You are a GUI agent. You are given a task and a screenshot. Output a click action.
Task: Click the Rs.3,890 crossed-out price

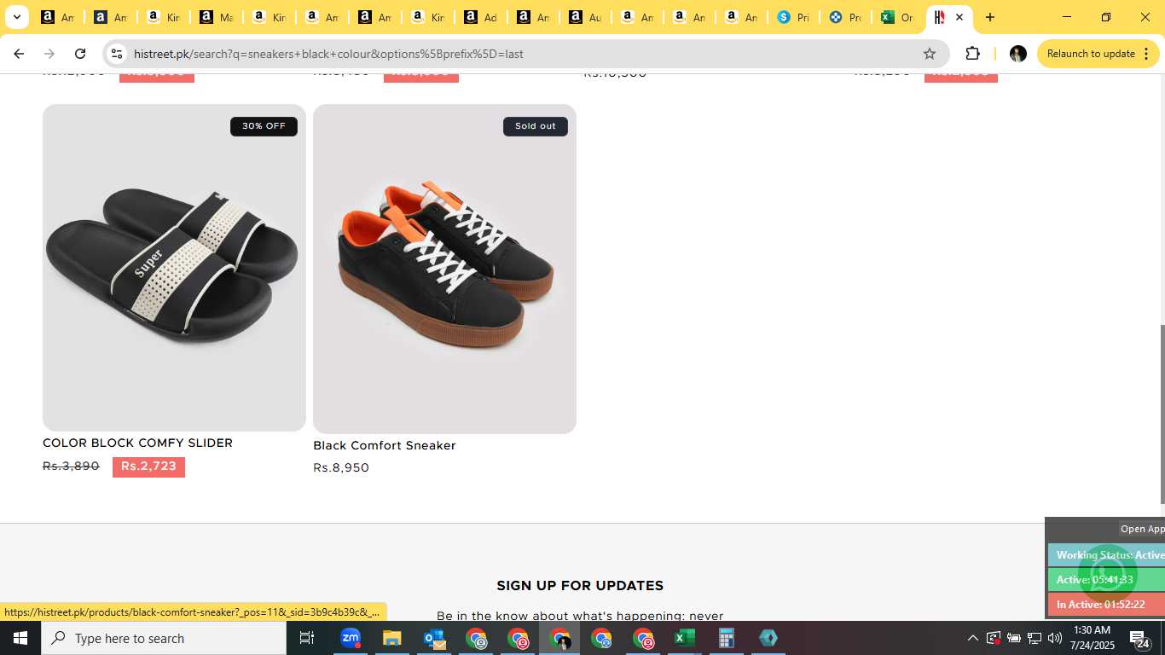tap(71, 467)
